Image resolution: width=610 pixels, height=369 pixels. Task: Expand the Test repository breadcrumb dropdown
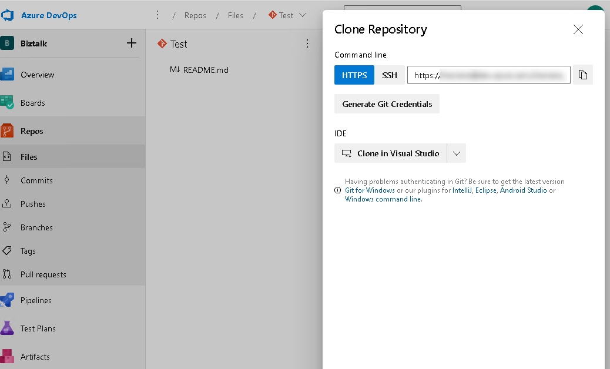[303, 15]
